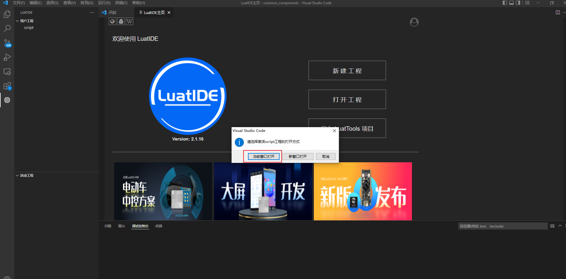Open the Extensions view in activity bar
The width and height of the screenshot is (566, 279).
pyautogui.click(x=7, y=86)
